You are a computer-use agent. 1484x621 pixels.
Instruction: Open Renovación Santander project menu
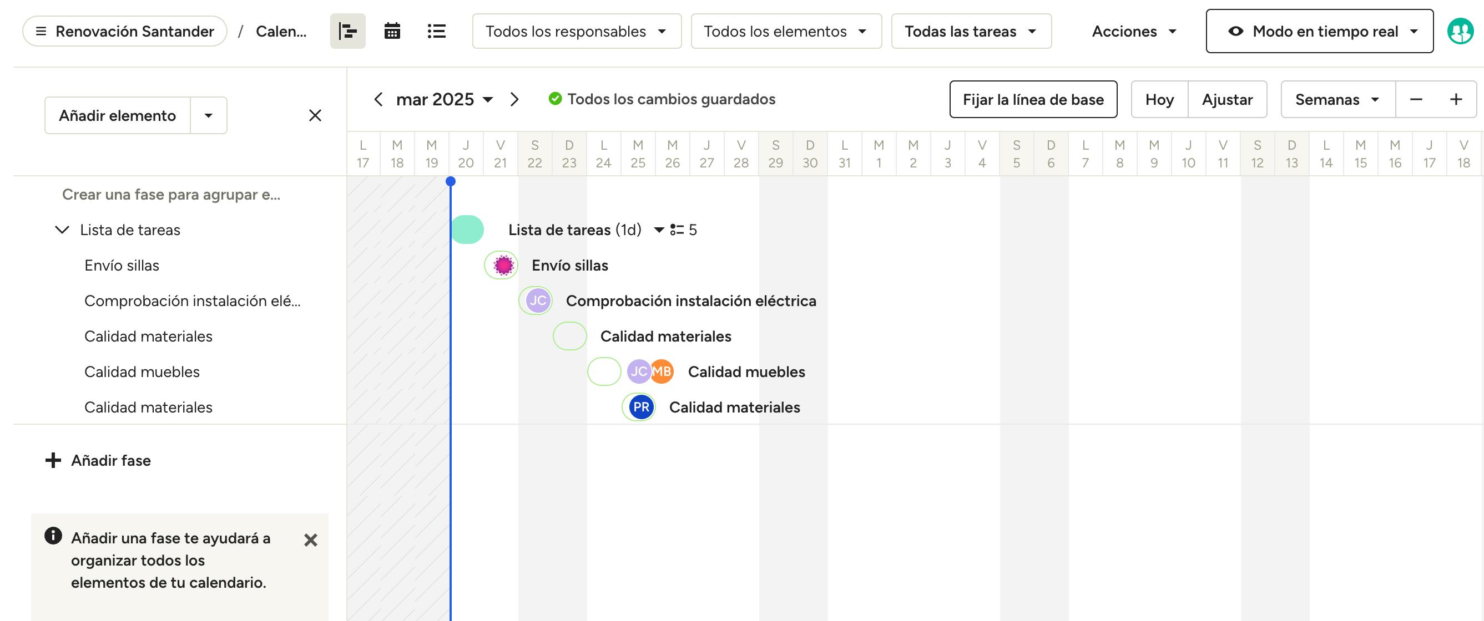tap(124, 31)
